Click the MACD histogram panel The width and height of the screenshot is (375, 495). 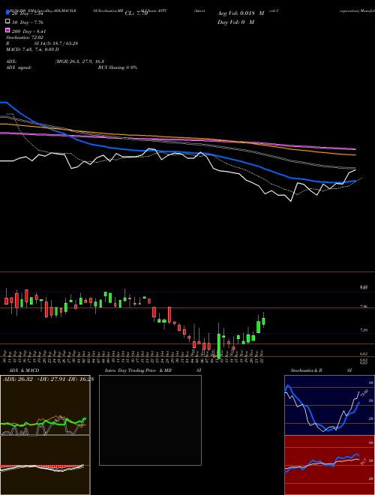click(45, 465)
